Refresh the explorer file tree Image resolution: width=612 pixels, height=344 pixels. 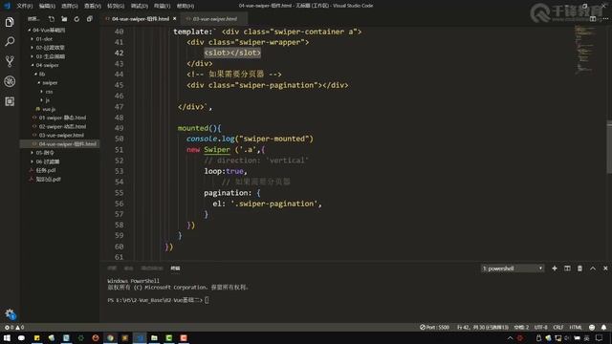(x=76, y=19)
